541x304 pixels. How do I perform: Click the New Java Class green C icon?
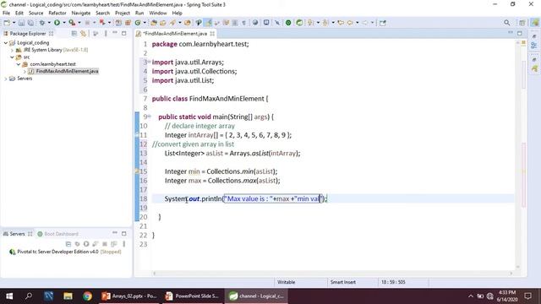tap(138, 23)
